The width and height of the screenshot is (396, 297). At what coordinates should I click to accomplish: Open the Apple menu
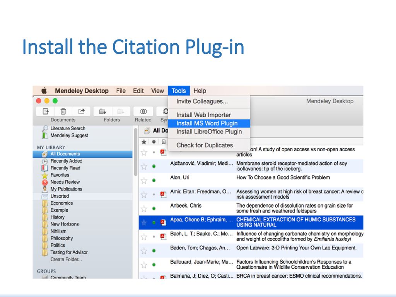44,90
